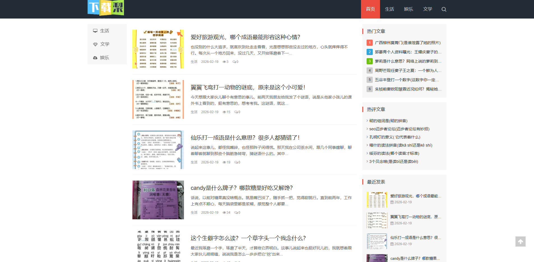
Task: Switch to the 娱乐 navigation tab
Action: pos(408,9)
